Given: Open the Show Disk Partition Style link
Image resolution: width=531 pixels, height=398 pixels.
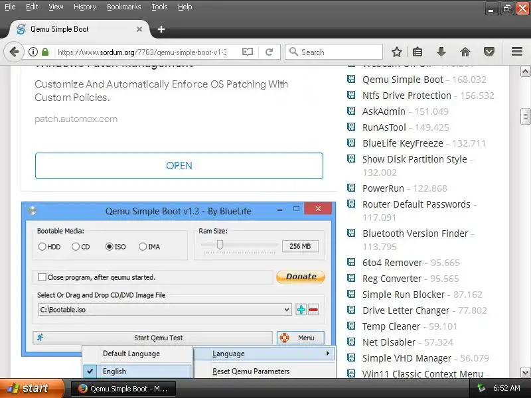Looking at the screenshot, I should pyautogui.click(x=414, y=159).
